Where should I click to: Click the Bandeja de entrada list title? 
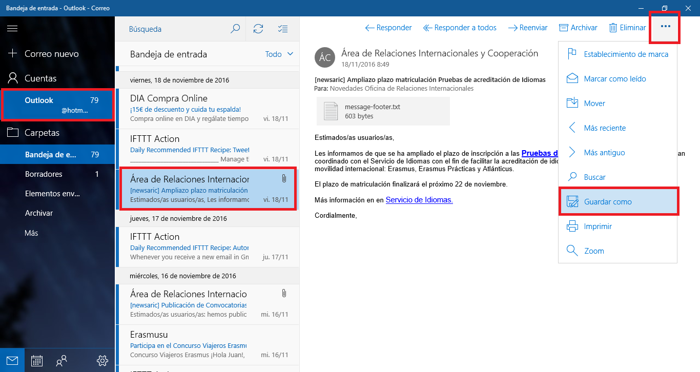(169, 54)
